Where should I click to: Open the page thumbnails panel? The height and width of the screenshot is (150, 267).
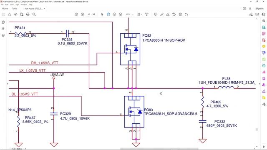pyautogui.click(x=3, y=22)
